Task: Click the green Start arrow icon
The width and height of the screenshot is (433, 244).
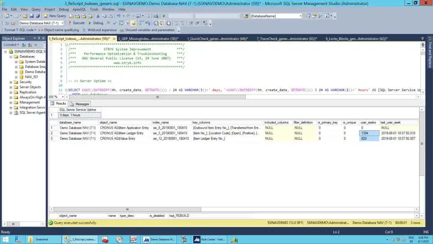Action: tap(164, 16)
